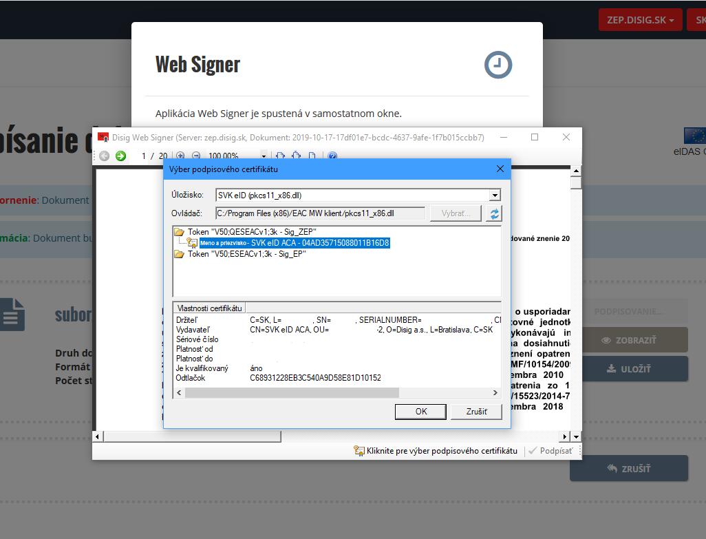Click the zoom out magnifier icon

click(196, 156)
